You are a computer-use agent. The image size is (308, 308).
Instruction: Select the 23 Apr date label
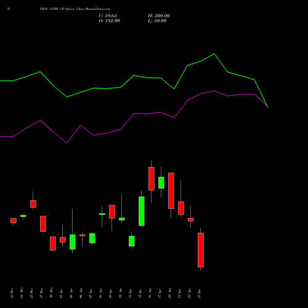click(x=199, y=293)
